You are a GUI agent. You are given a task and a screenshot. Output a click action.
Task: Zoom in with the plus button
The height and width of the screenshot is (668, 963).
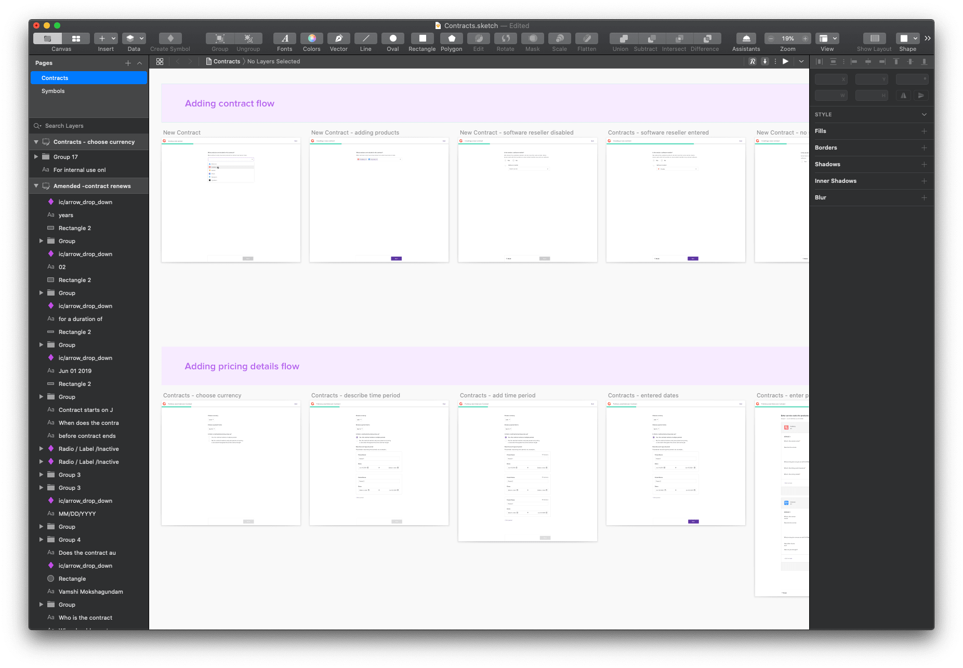point(805,38)
